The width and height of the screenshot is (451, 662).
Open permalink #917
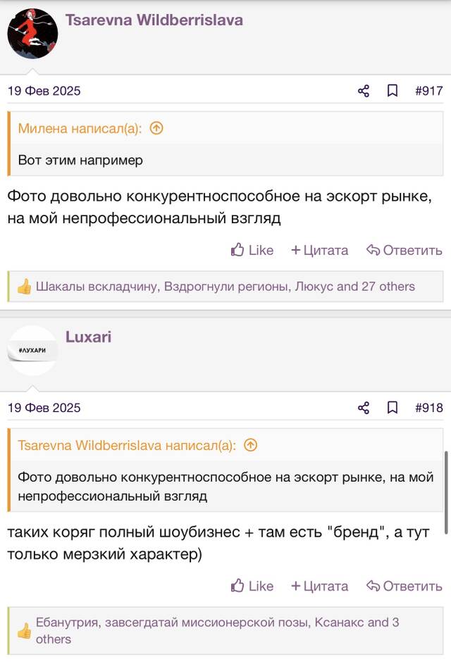coord(429,91)
